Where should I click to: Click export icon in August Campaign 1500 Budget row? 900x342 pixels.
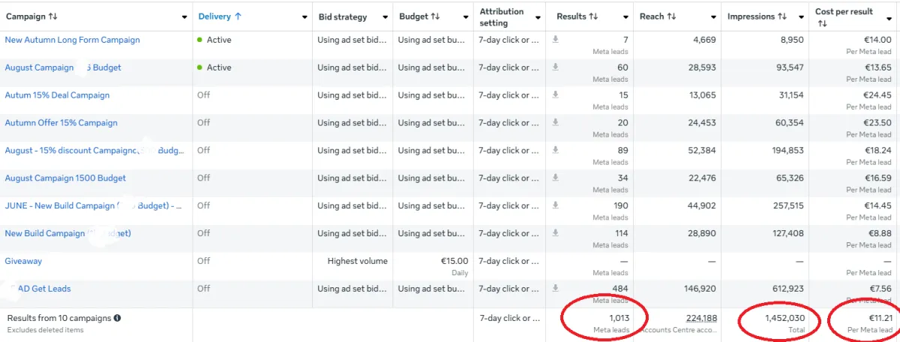click(556, 178)
